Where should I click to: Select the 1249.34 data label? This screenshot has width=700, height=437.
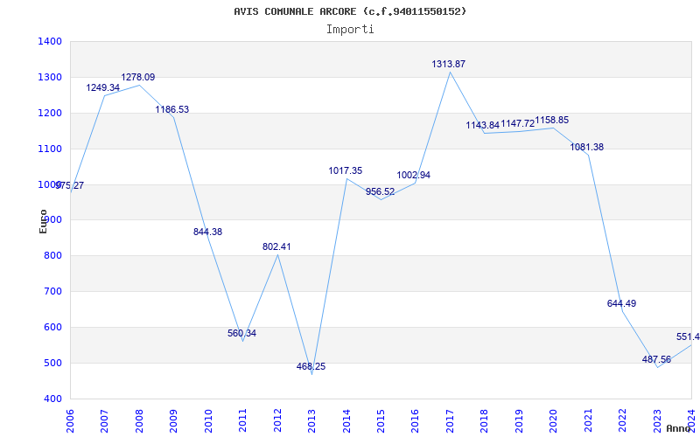(102, 88)
